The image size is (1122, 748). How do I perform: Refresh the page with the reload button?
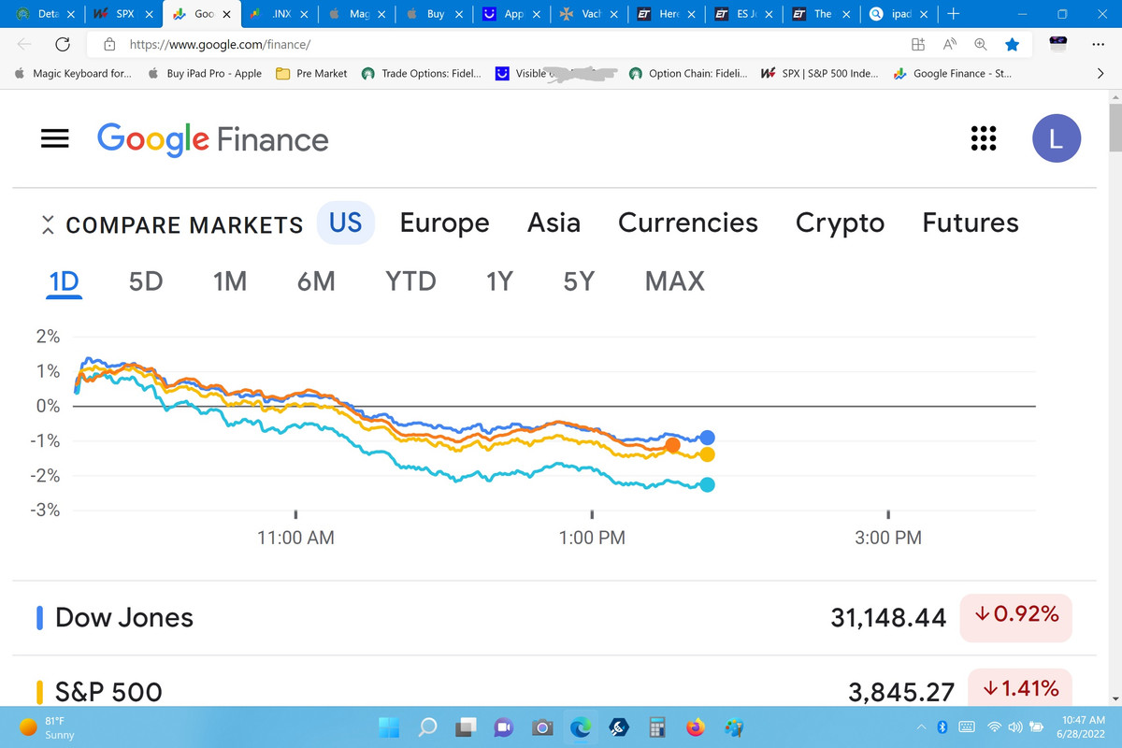click(x=64, y=44)
